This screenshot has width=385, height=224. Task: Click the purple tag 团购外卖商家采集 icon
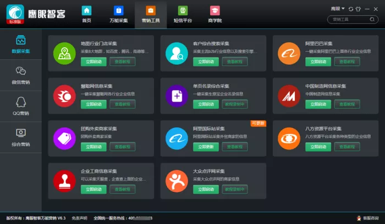[64, 138]
